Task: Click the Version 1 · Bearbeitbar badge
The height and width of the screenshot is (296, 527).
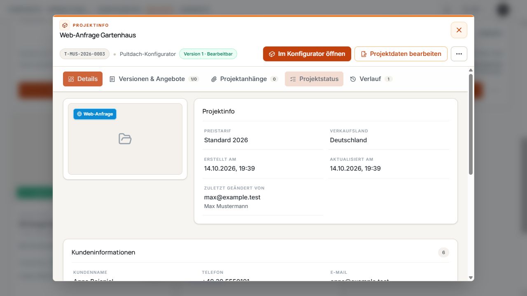Action: tap(208, 54)
